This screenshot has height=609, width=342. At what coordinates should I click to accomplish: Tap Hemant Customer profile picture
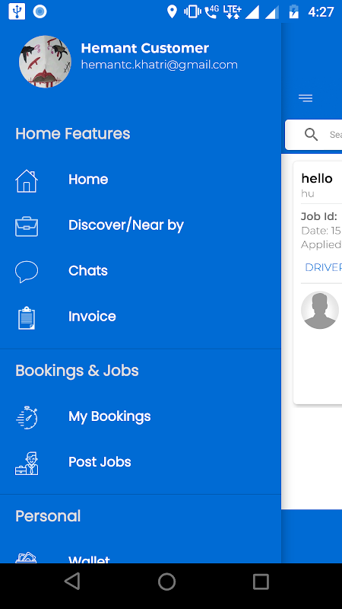coord(45,62)
